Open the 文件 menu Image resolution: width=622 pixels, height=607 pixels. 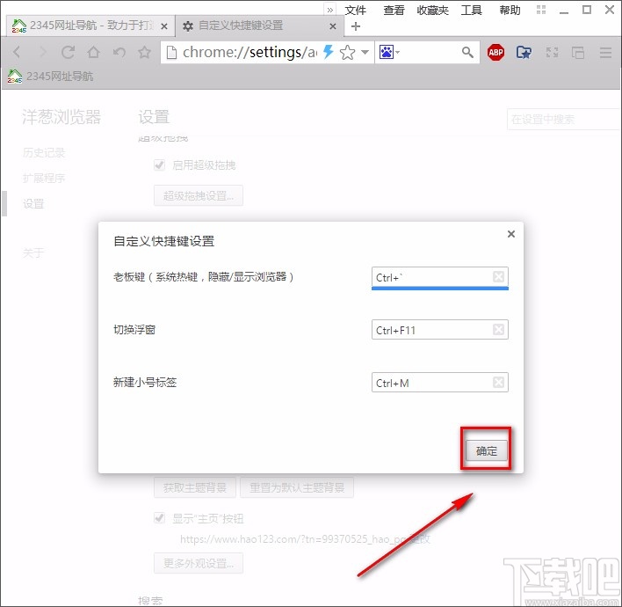click(x=355, y=10)
